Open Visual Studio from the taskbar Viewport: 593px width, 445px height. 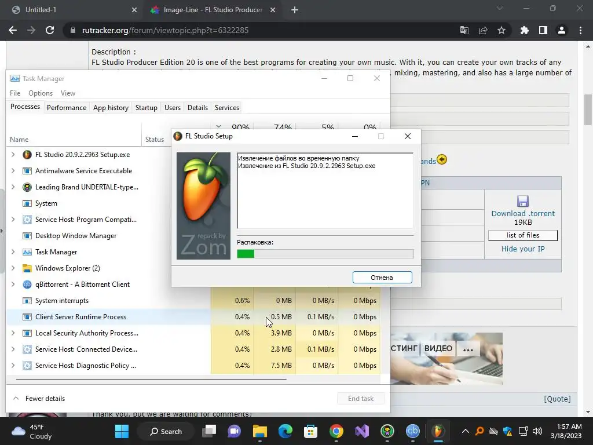(x=361, y=431)
